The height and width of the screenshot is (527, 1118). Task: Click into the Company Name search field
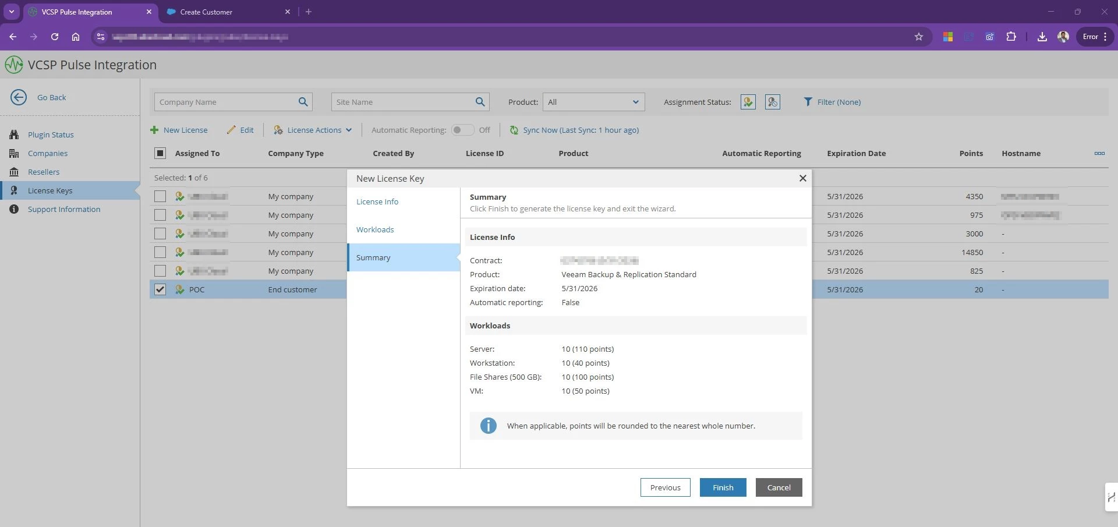click(x=224, y=102)
